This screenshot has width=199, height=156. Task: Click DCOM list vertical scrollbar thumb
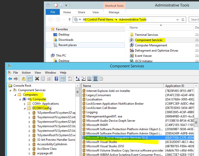click(196, 122)
